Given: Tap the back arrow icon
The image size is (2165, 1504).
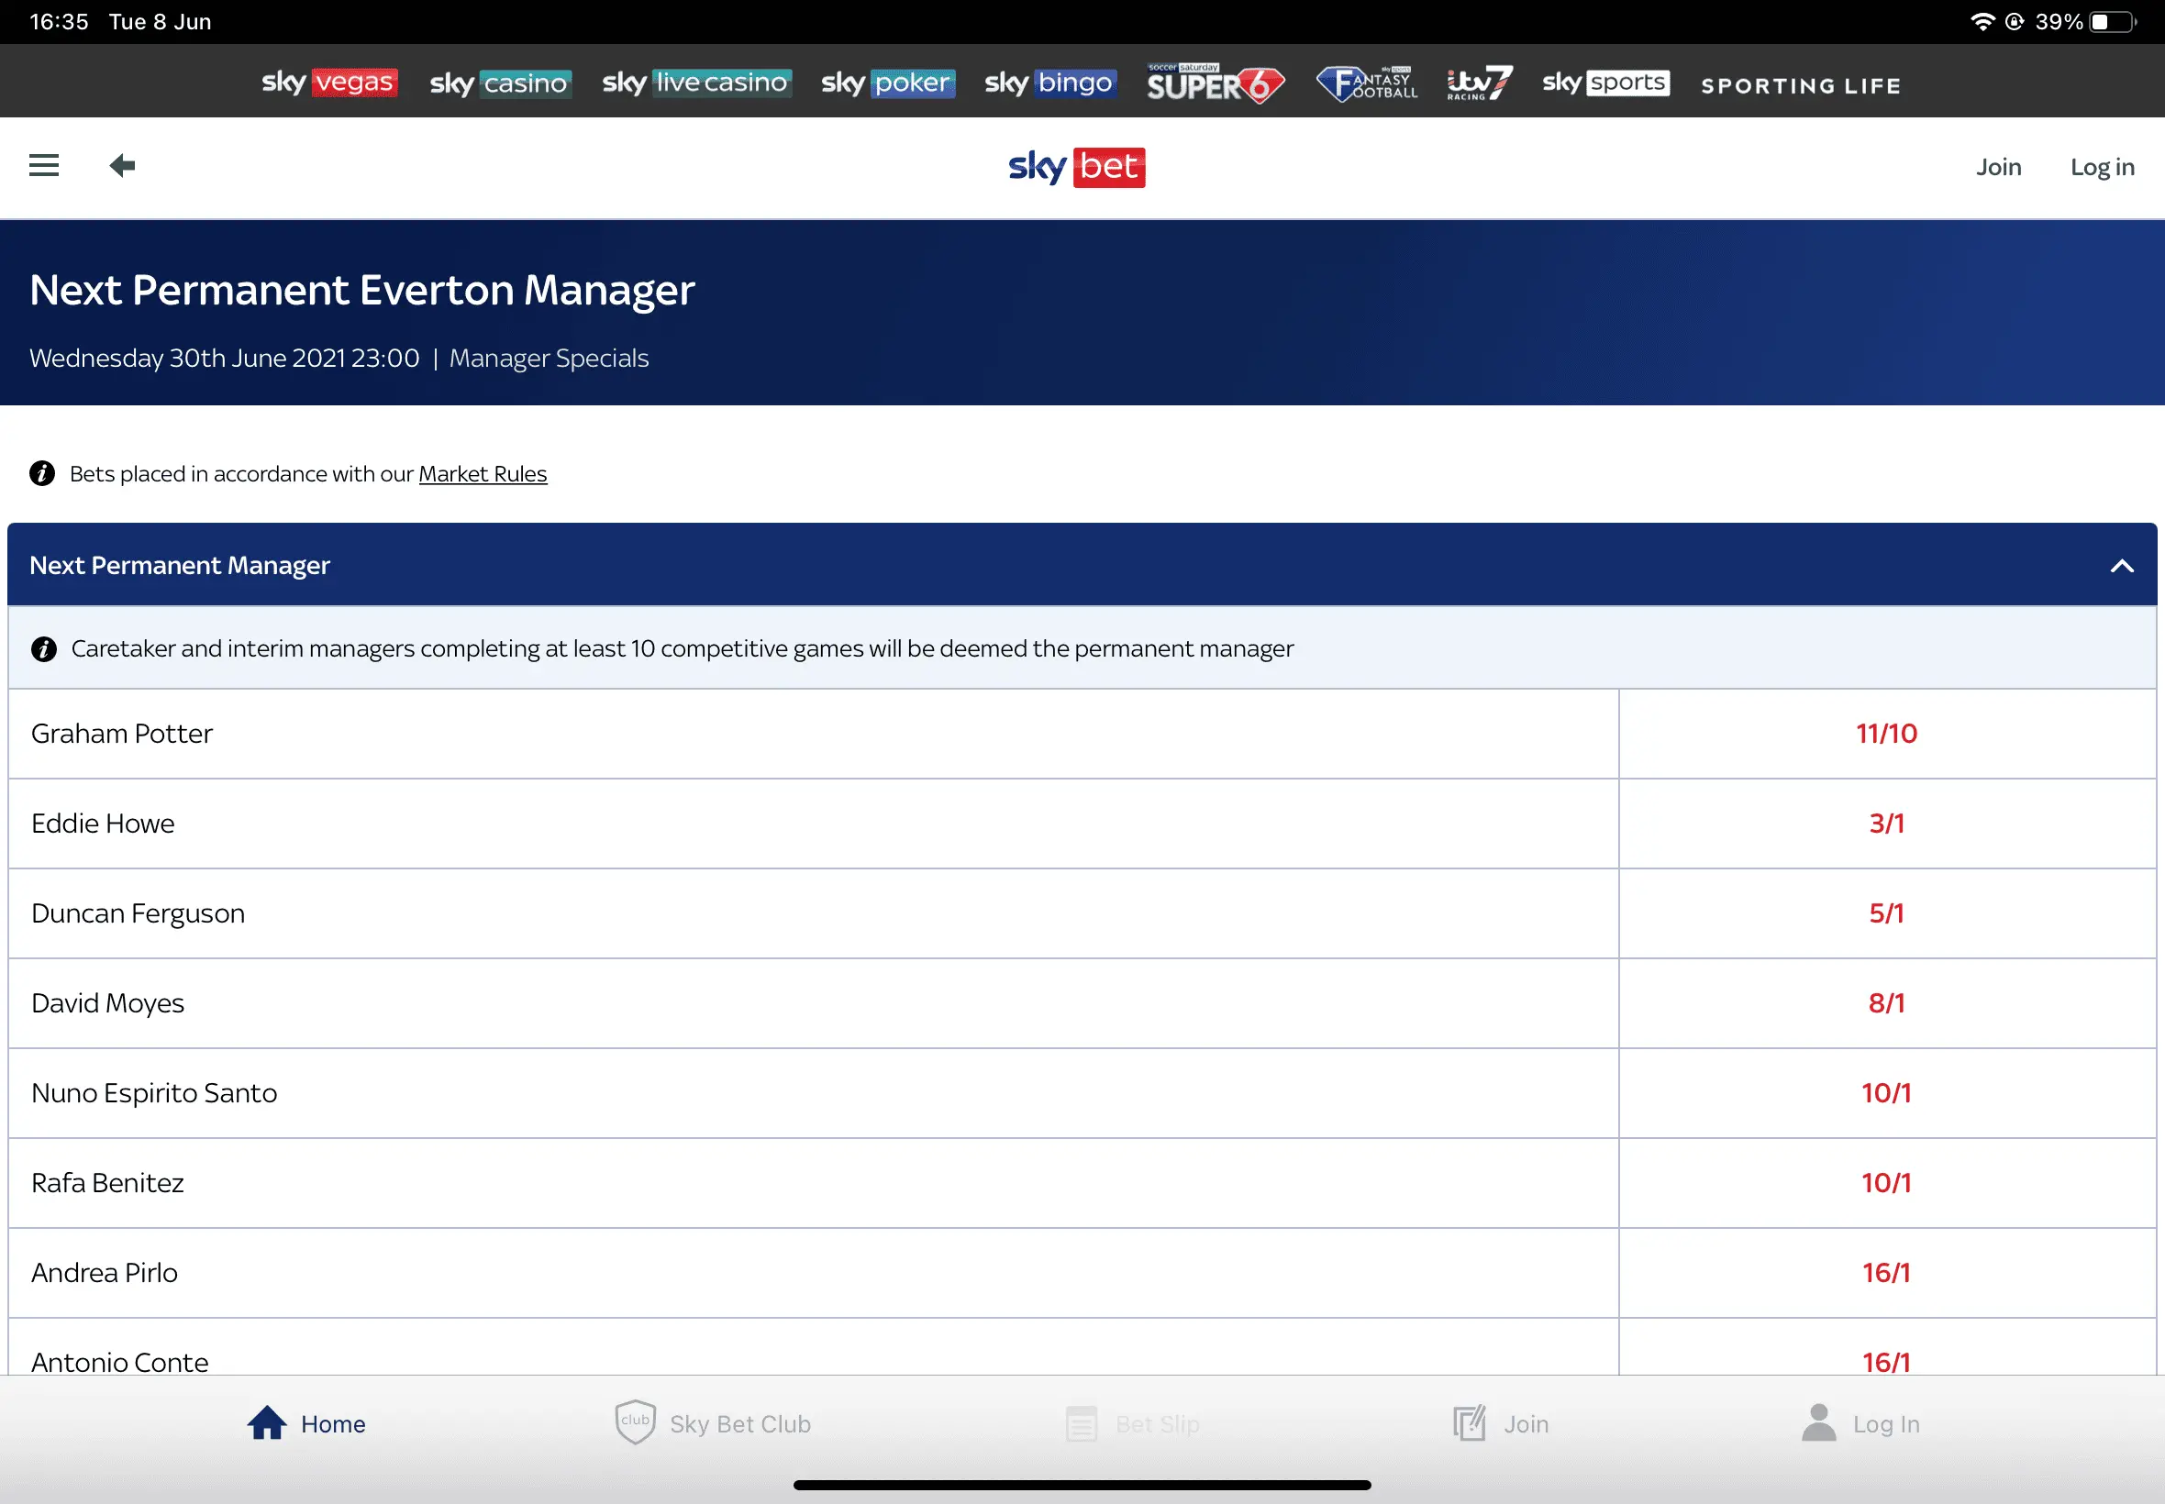Looking at the screenshot, I should [123, 166].
